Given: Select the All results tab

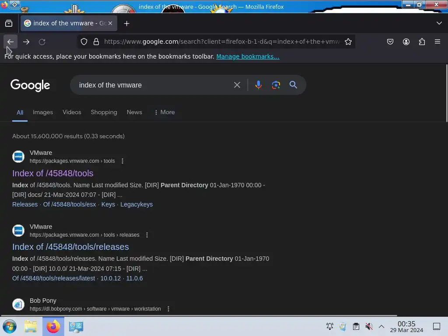Looking at the screenshot, I should point(20,112).
